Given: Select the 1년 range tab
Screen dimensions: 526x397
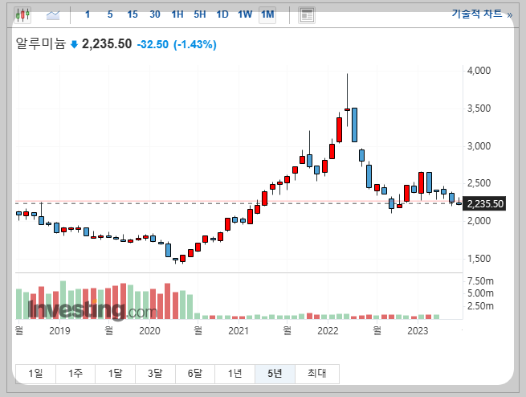Looking at the screenshot, I should 234,373.
